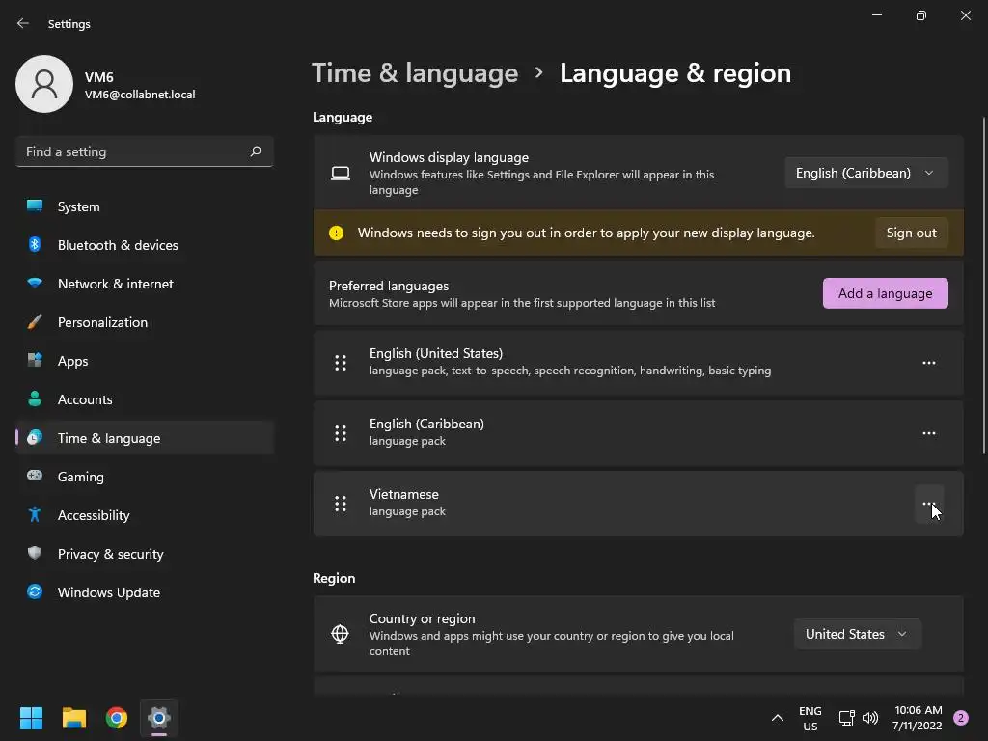Select Personalization in the sidebar
Viewport: 988px width, 741px height.
point(102,322)
